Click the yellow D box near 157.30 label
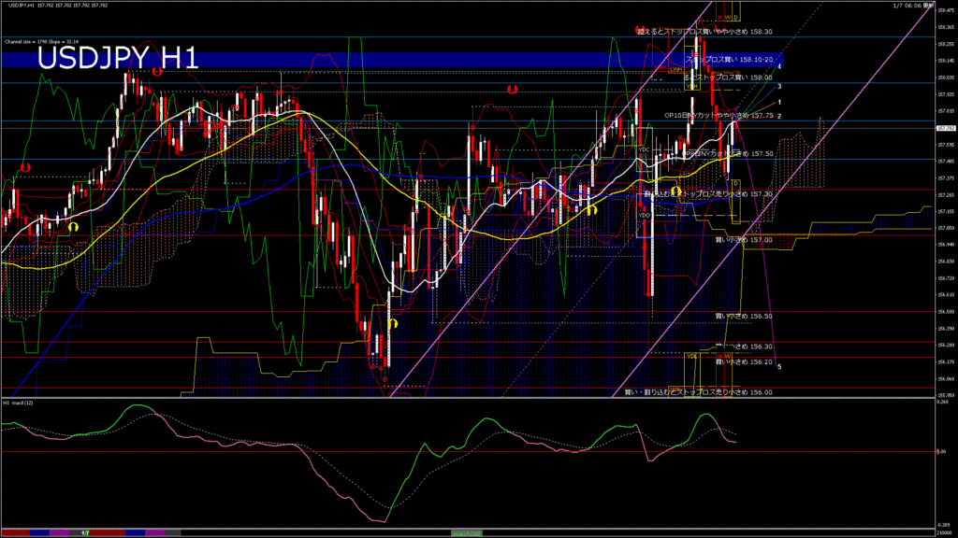958x538 pixels. [736, 183]
